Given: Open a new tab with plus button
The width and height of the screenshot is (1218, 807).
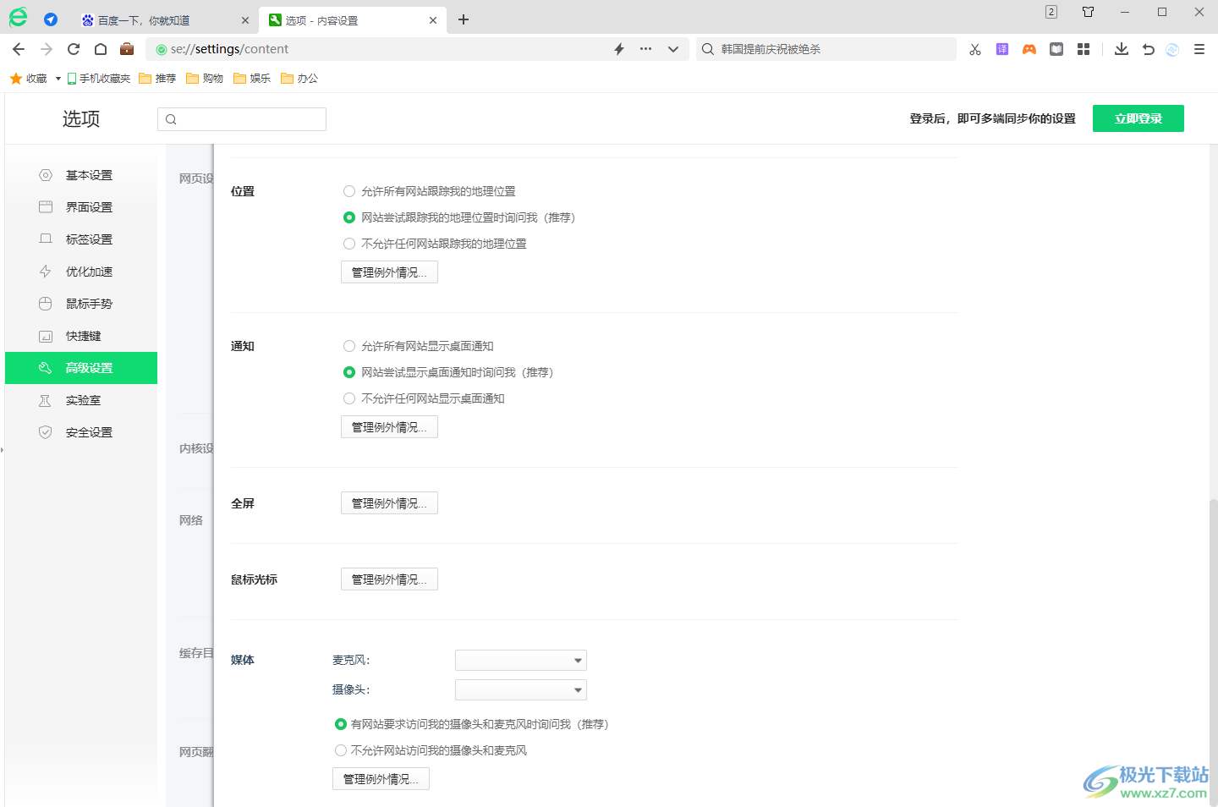Looking at the screenshot, I should pyautogui.click(x=464, y=19).
